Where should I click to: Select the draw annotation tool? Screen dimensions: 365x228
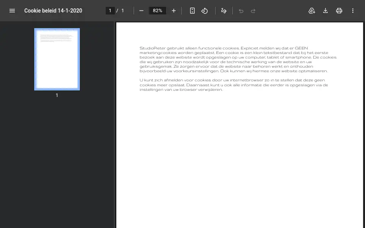click(x=224, y=11)
